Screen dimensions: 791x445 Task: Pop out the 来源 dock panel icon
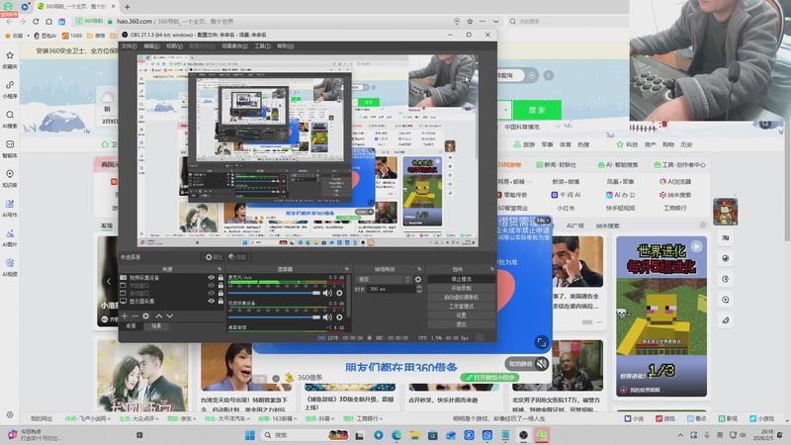220,269
